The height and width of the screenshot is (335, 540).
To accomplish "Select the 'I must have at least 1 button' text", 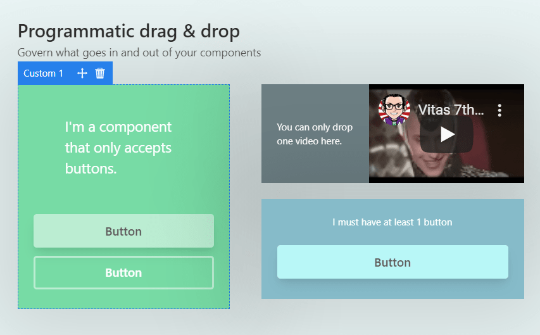I will (392, 222).
